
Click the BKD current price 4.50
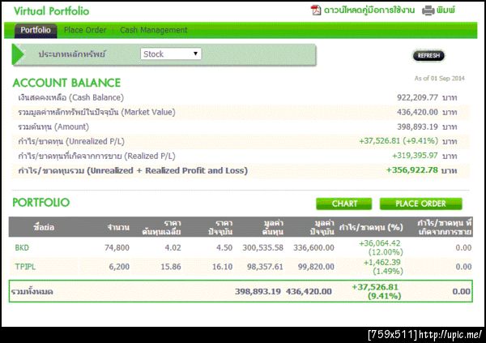pyautogui.click(x=224, y=247)
